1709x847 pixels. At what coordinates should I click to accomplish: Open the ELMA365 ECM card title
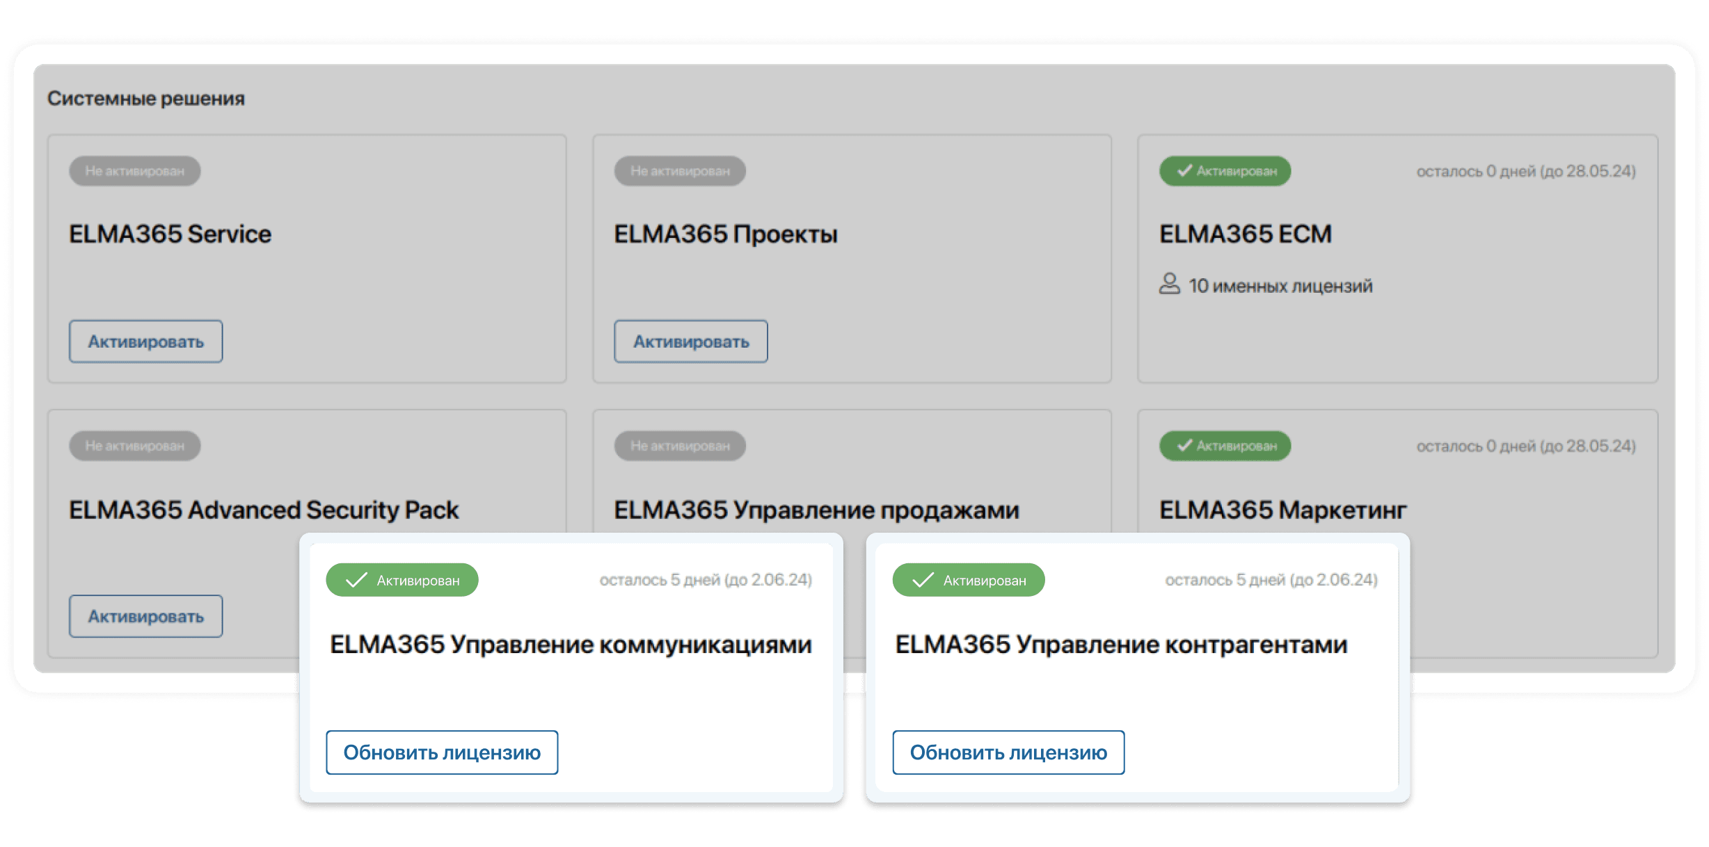[x=1246, y=234]
